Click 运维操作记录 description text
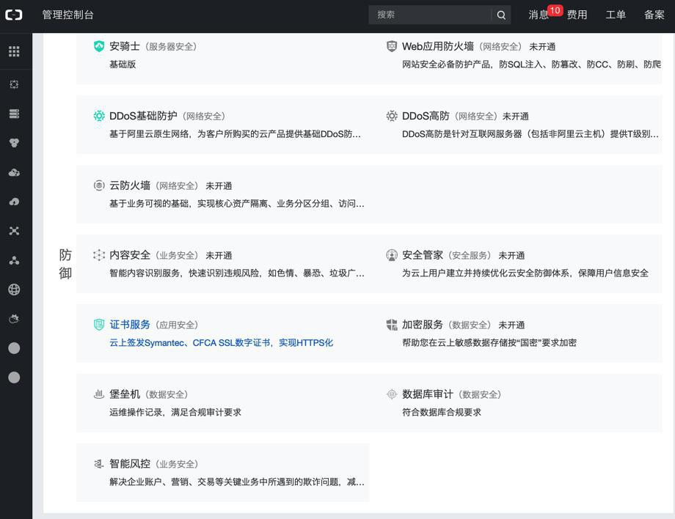This screenshot has height=519, width=675. 175,412
